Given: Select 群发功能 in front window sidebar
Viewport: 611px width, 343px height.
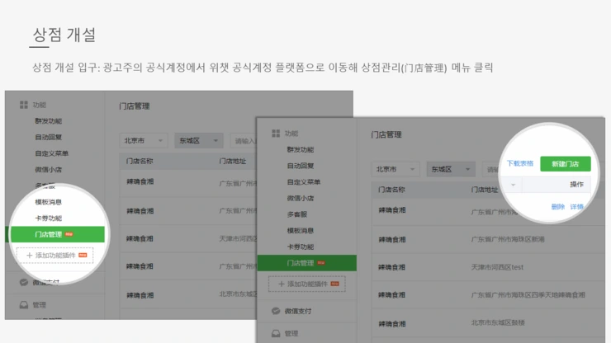Looking at the screenshot, I should point(300,149).
